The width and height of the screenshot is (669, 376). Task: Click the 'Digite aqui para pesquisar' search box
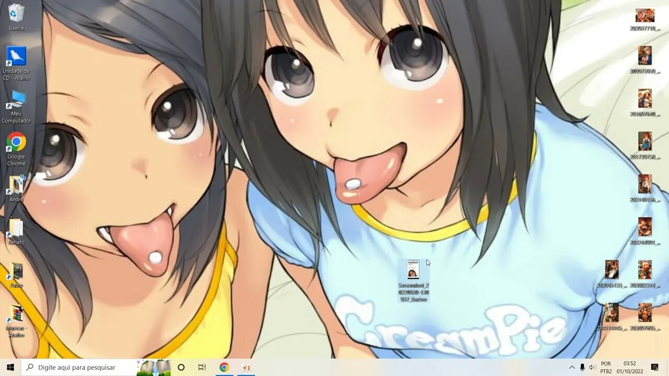[x=78, y=367]
